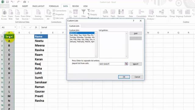Screen dimensions: 195x110
Task: Click cell containing Neetu
Action: pos(41,41)
